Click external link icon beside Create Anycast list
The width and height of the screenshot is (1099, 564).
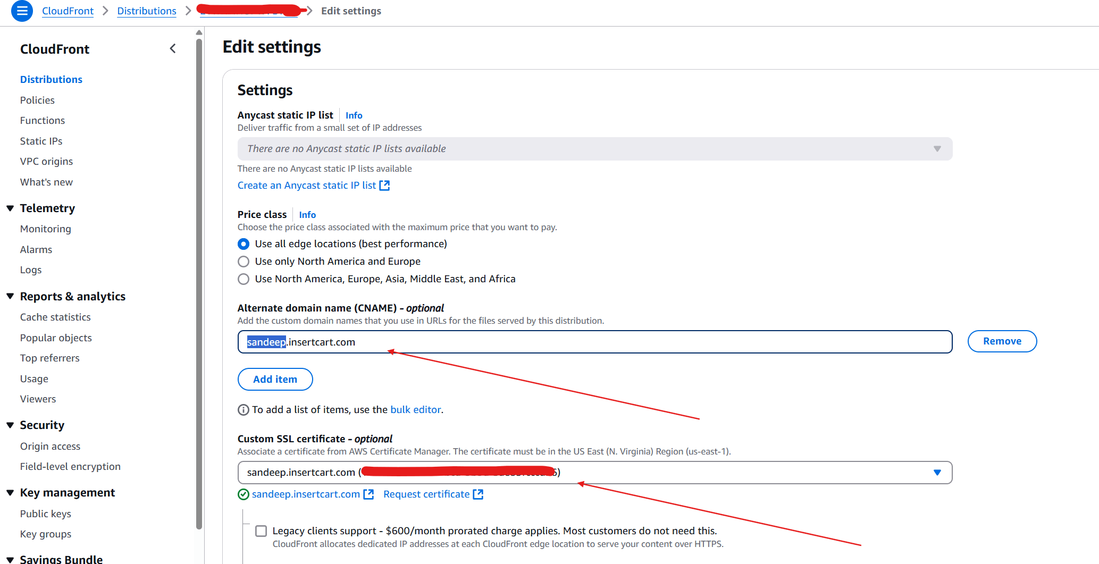(384, 186)
